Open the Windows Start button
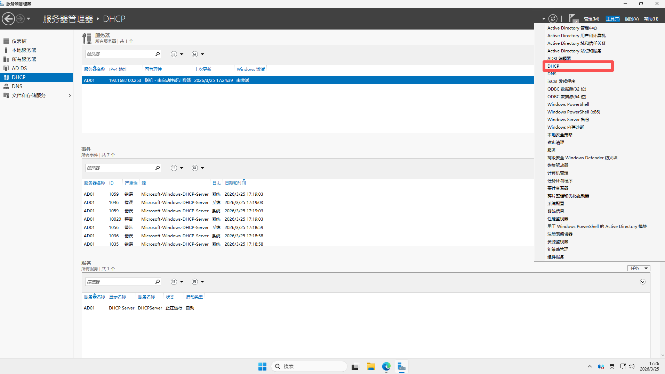Image resolution: width=665 pixels, height=374 pixels. [262, 366]
